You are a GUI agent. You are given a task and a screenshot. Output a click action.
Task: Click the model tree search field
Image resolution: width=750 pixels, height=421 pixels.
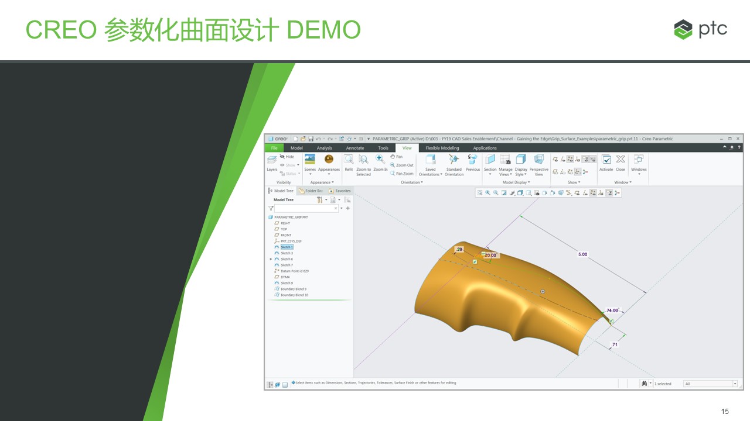point(306,208)
